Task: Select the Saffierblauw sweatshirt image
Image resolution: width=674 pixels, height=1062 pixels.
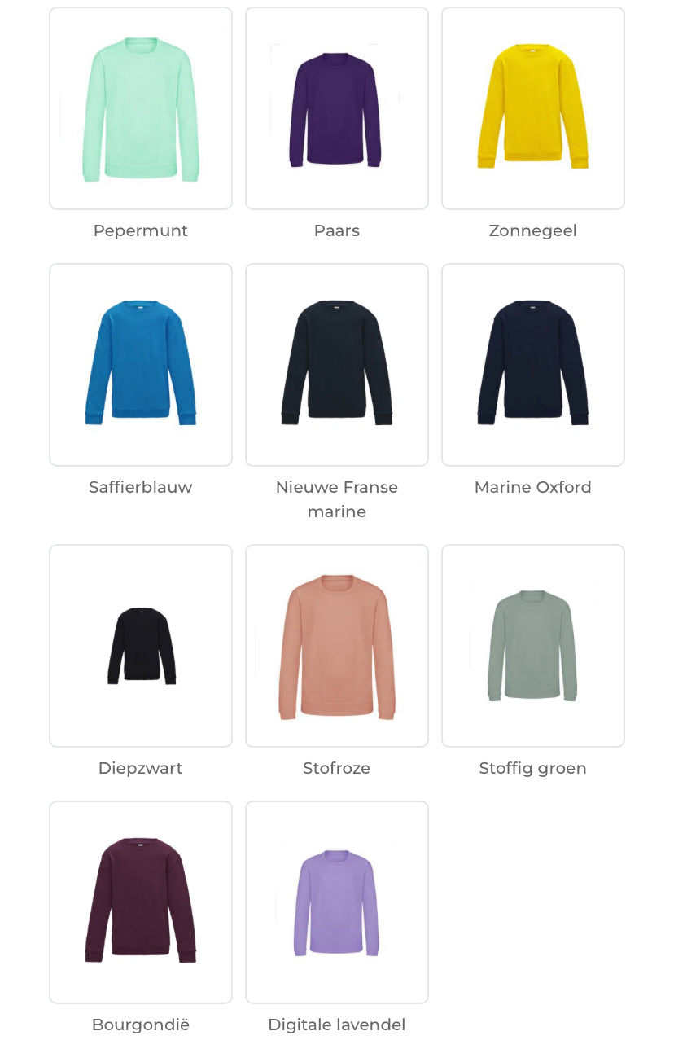Action: click(141, 365)
